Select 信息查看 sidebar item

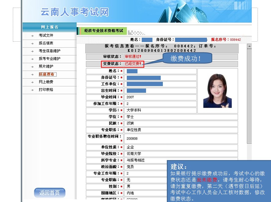(x=47, y=74)
